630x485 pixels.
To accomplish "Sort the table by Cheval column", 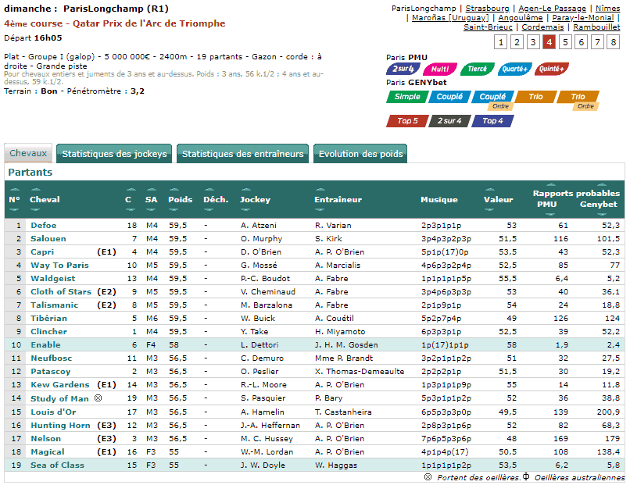I will click(x=45, y=200).
